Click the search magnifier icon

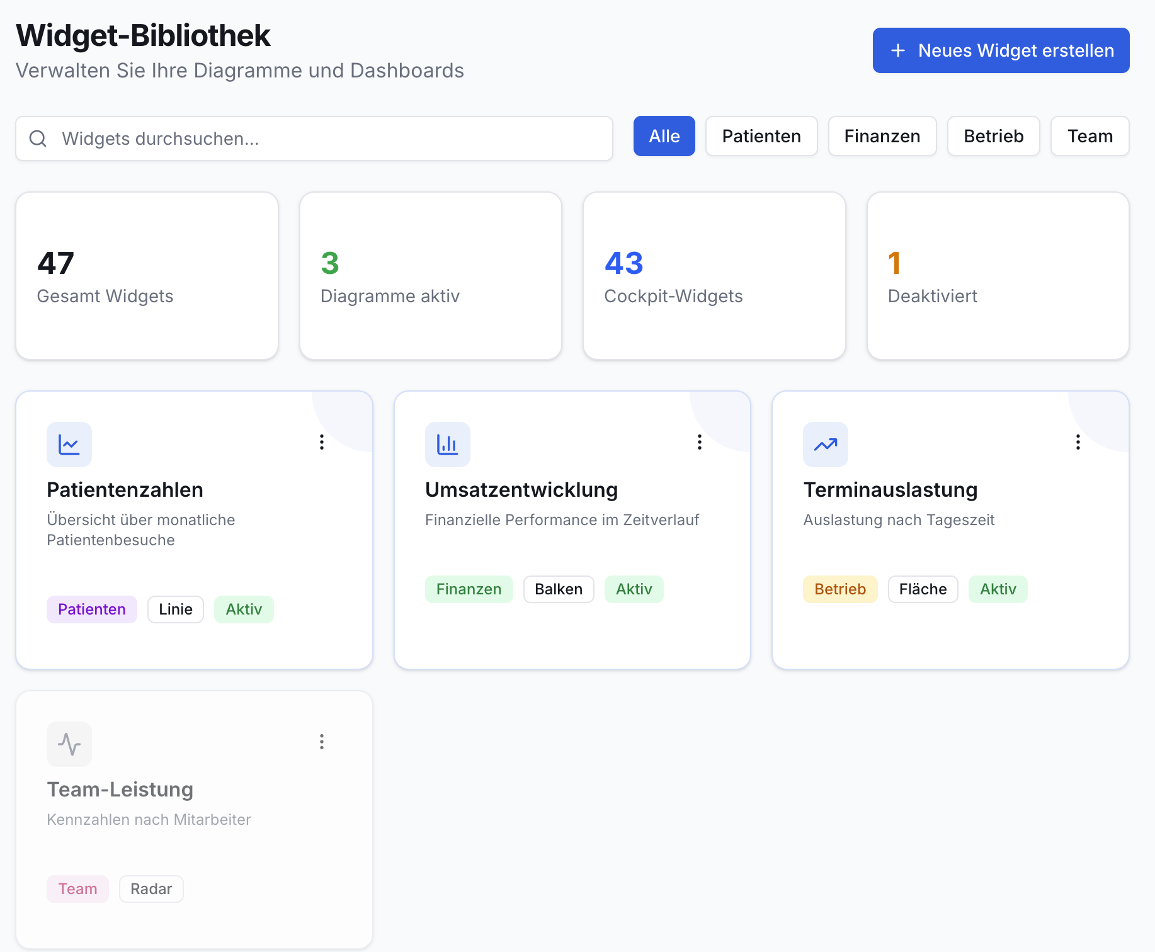[x=38, y=139]
